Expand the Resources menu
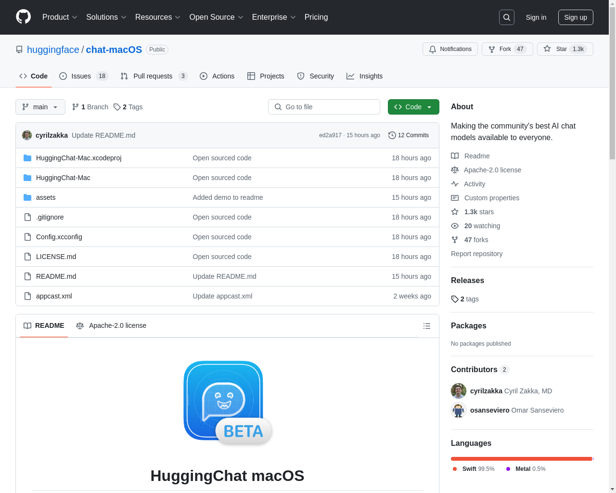The height and width of the screenshot is (493, 616). (x=158, y=17)
